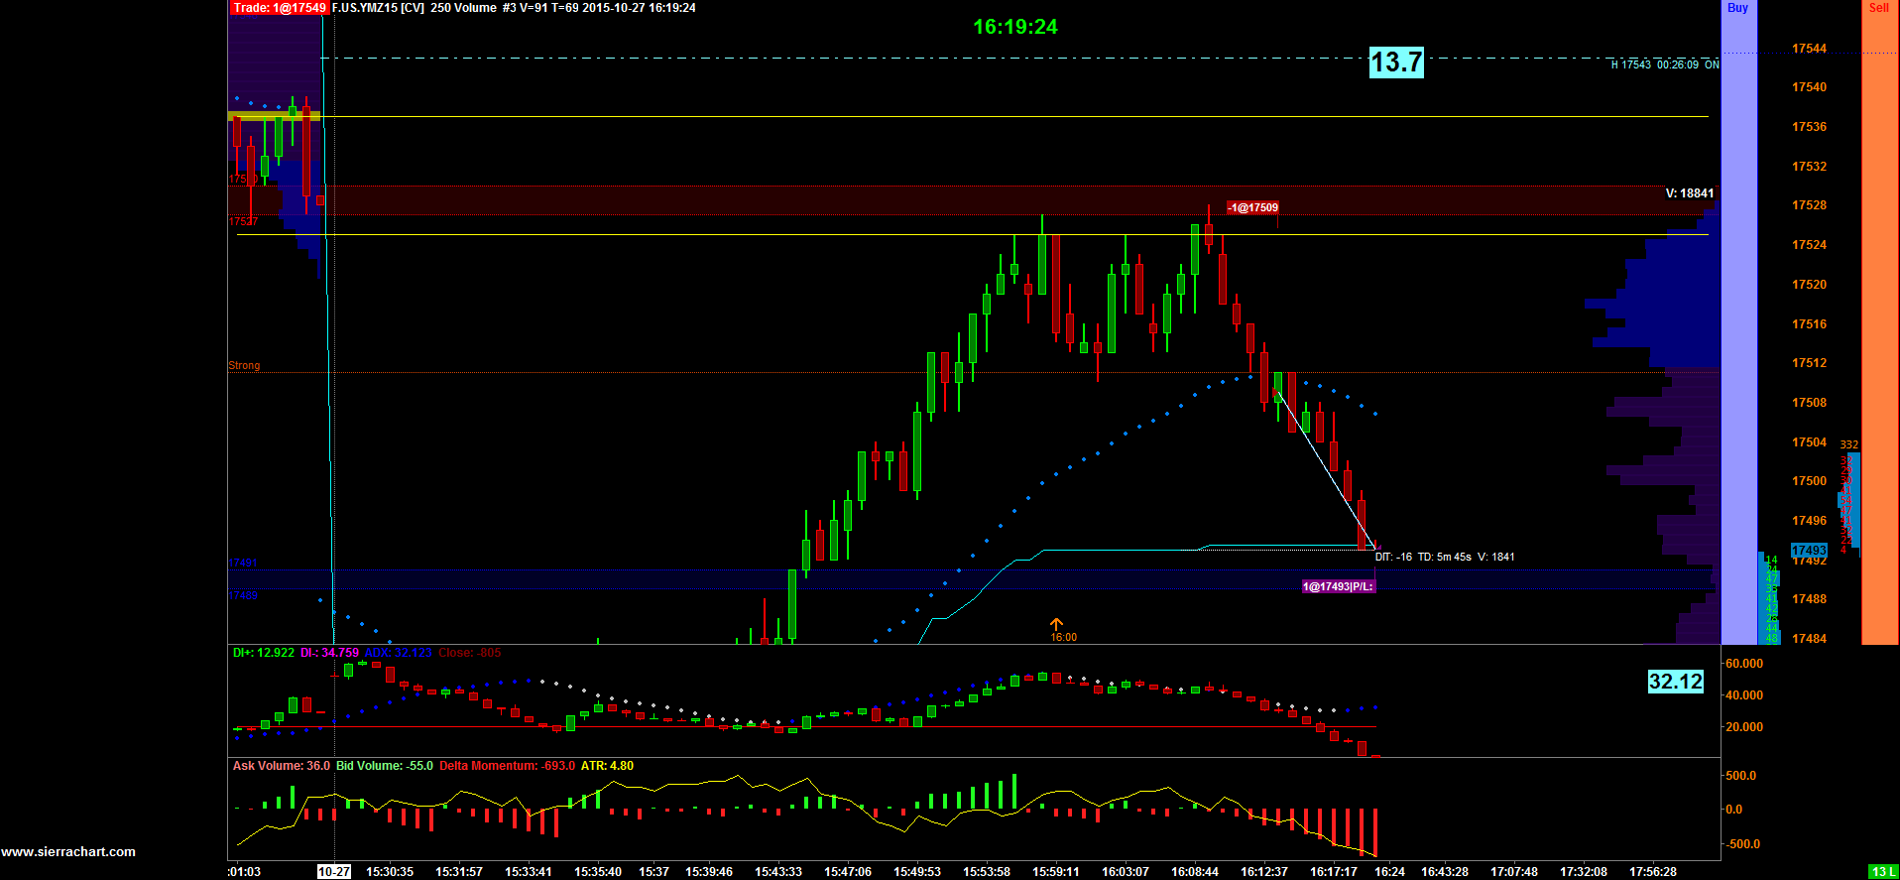Click the 17484 price on the scale
Screen dimensions: 1900x880
point(1809,639)
